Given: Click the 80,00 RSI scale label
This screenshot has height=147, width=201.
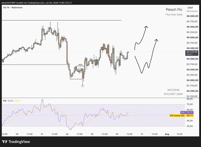Looking at the screenshot, I should [x=189, y=99].
